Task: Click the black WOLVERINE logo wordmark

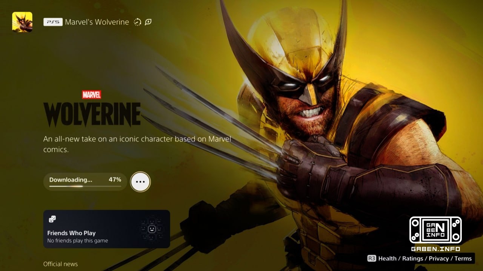Action: 92,114
